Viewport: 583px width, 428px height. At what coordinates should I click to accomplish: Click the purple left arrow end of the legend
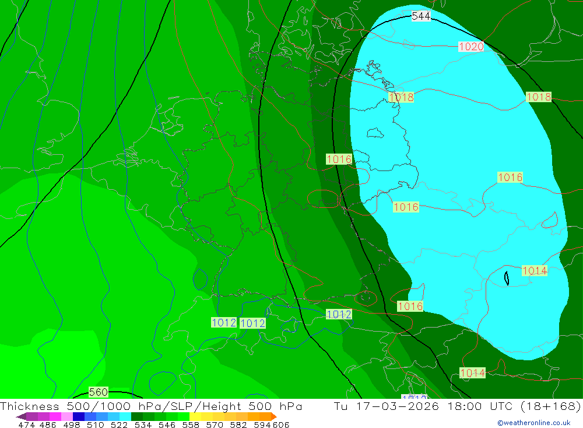21,416
